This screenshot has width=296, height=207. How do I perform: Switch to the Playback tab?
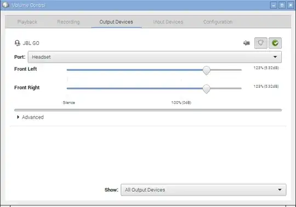pyautogui.click(x=27, y=22)
